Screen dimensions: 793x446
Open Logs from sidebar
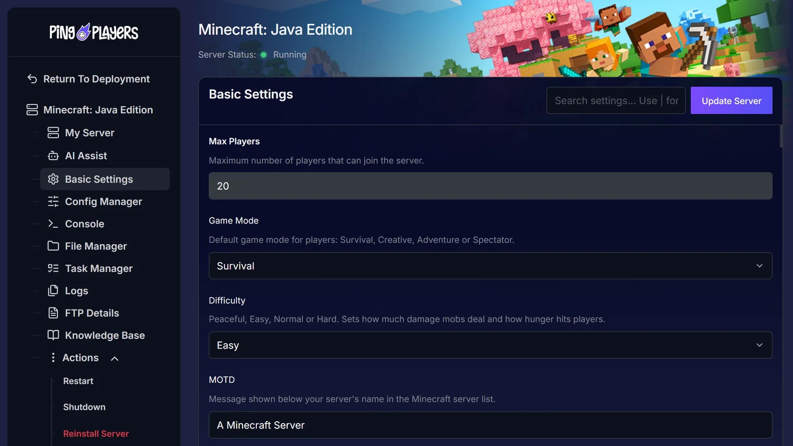(76, 290)
